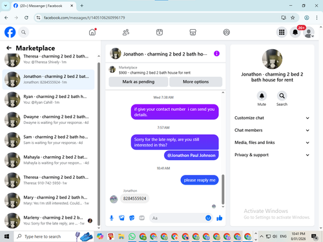Image resolution: width=323 pixels, height=242 pixels.
Task: Expand Privacy & support section
Action: 272,155
